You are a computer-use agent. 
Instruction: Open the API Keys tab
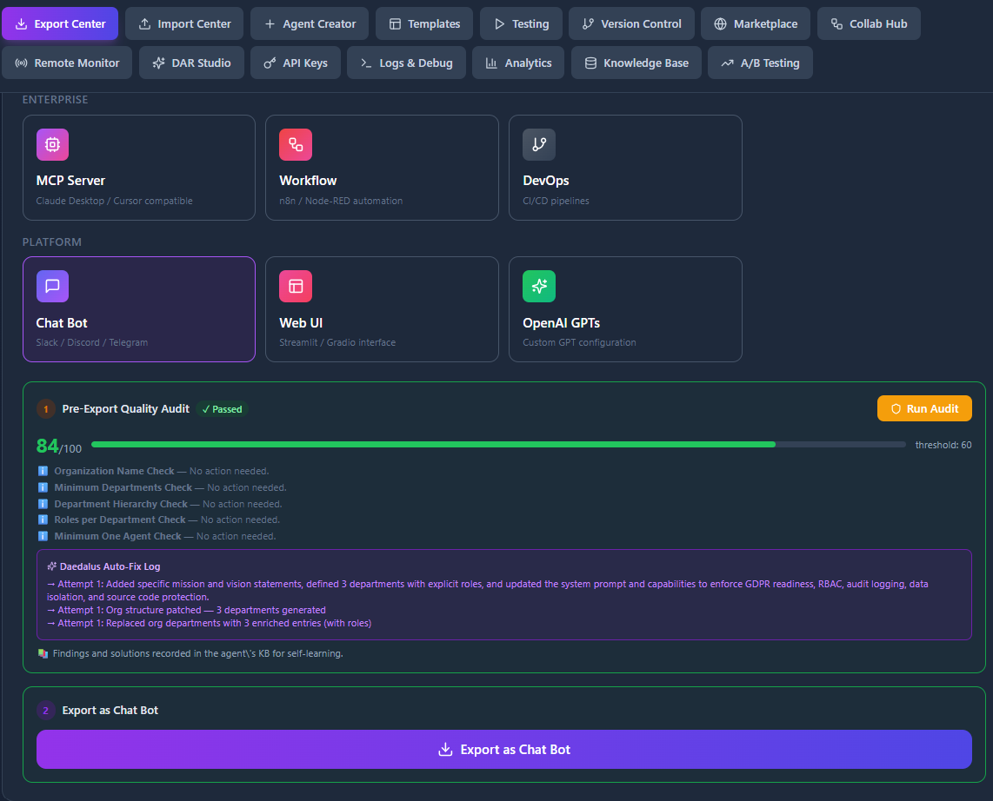pos(296,63)
